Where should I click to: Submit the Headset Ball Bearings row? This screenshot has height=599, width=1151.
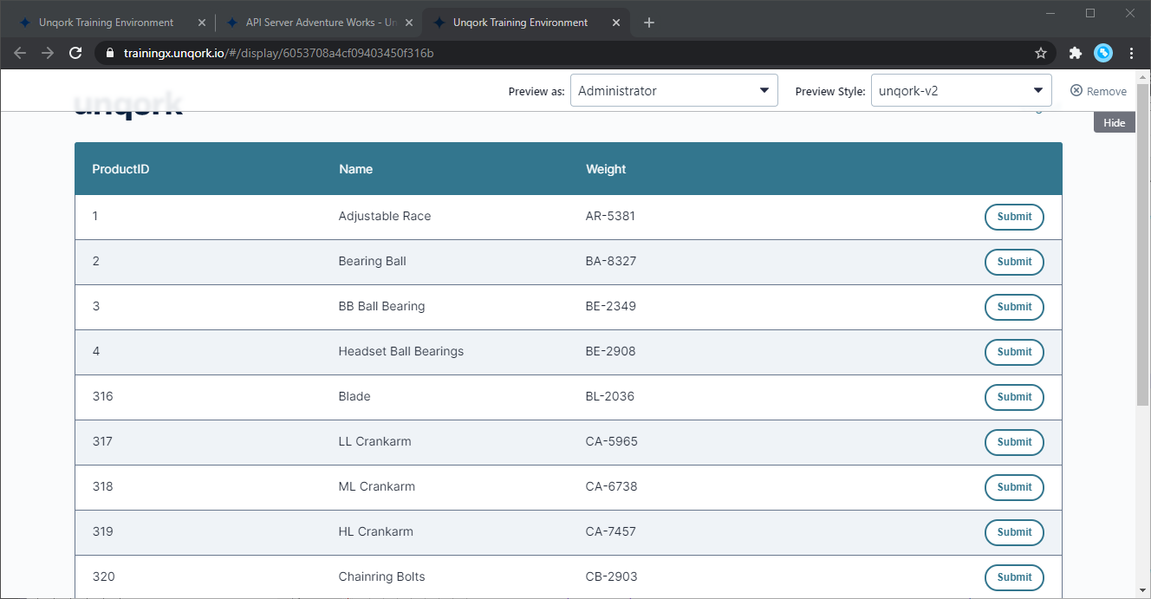click(x=1014, y=352)
